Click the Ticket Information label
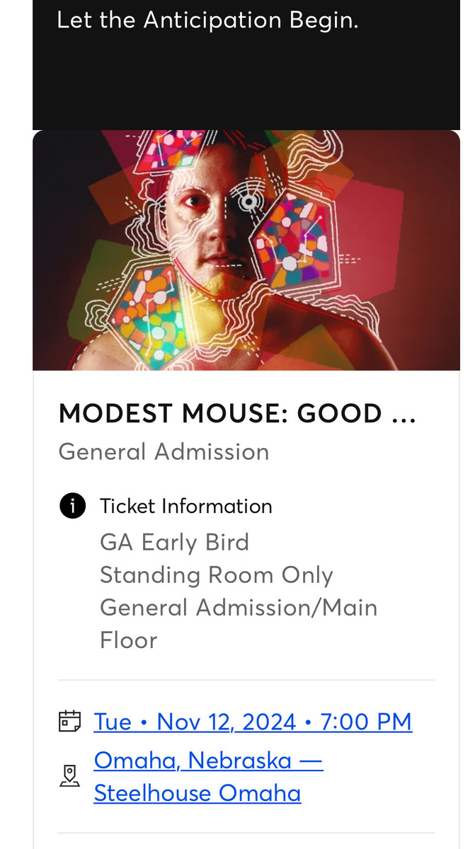475x849 pixels. pos(186,506)
